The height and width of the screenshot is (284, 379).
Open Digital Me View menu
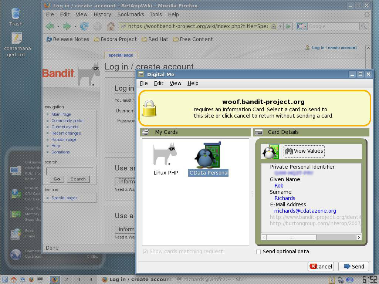pos(175,83)
